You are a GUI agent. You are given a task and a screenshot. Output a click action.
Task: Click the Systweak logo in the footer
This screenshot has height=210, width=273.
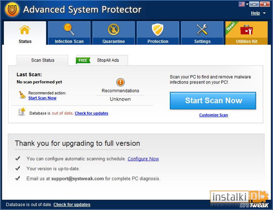click(254, 205)
